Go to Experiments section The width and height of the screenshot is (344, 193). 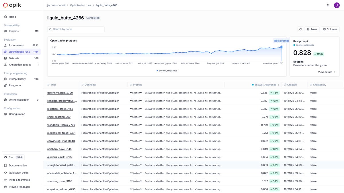21,45
